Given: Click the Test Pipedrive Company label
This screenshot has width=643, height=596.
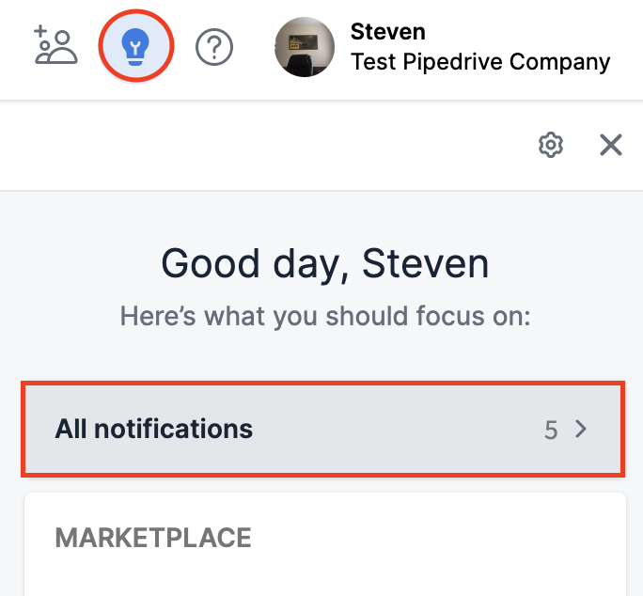Looking at the screenshot, I should pos(479,62).
